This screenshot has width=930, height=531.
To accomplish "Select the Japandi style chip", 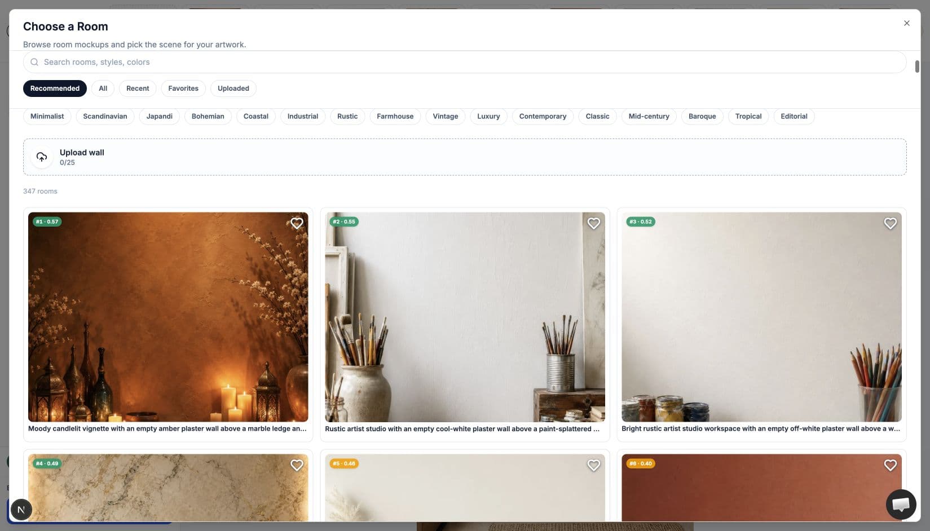I will [x=160, y=117].
